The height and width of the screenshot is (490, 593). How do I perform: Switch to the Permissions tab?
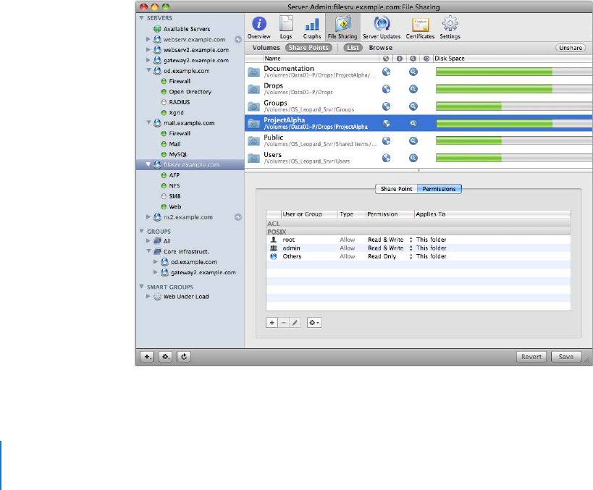439,189
